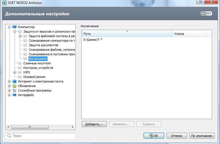Click the page icon beside HIPS
Image resolution: width=220 pixels, height=144 pixels.
(20, 72)
